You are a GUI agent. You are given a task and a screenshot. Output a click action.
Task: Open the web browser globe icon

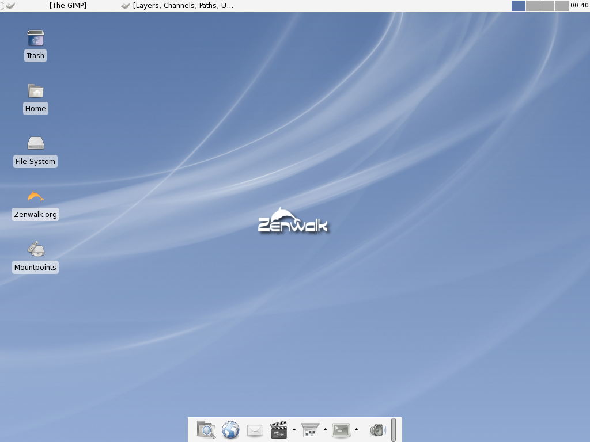pos(230,429)
